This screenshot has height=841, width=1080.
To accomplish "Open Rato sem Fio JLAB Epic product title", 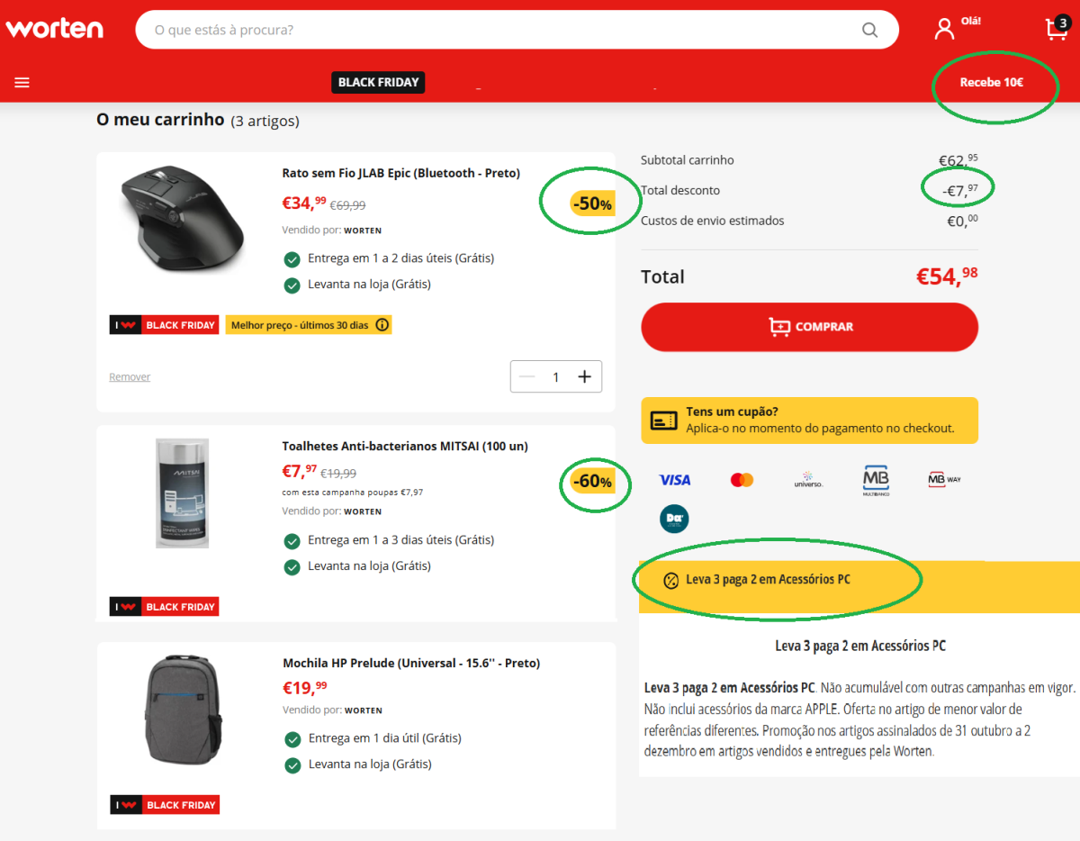I will click(400, 173).
